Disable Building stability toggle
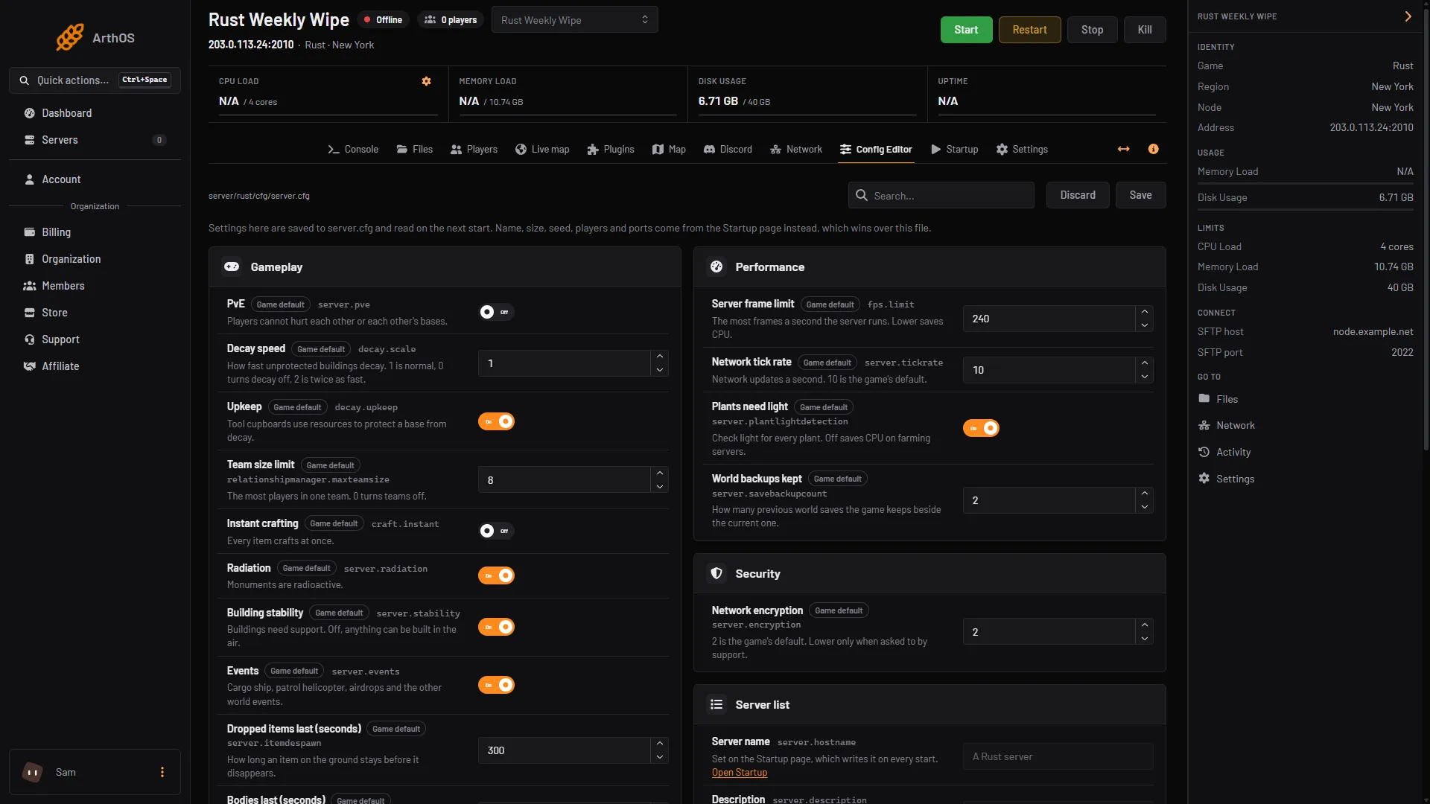 [496, 627]
